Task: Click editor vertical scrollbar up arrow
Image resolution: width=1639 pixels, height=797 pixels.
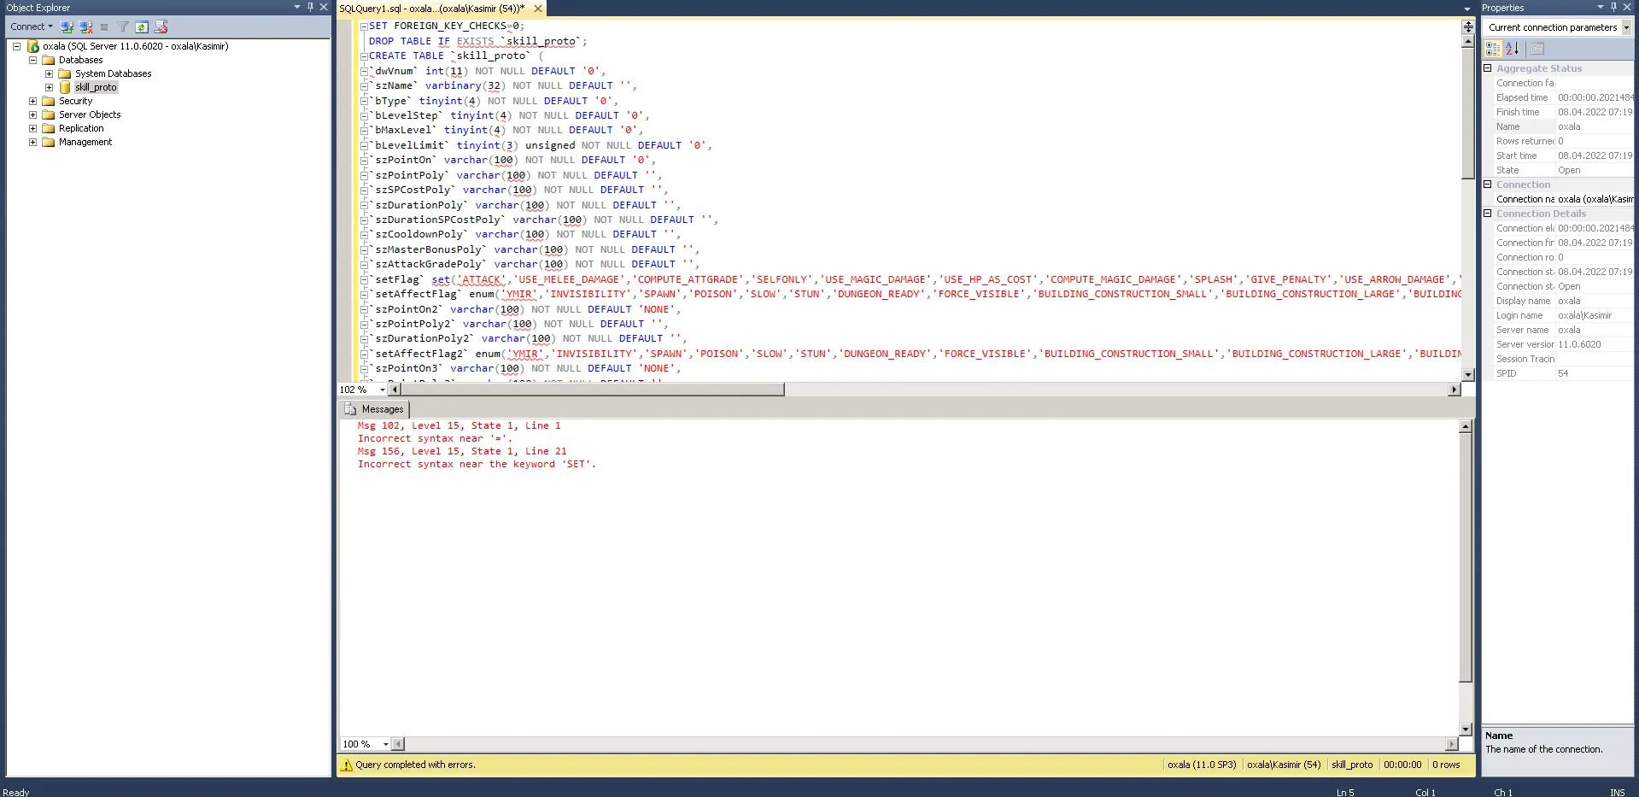Action: pyautogui.click(x=1468, y=41)
